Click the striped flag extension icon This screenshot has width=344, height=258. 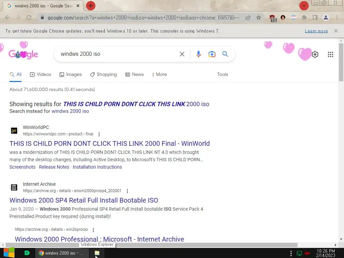tap(294, 17)
